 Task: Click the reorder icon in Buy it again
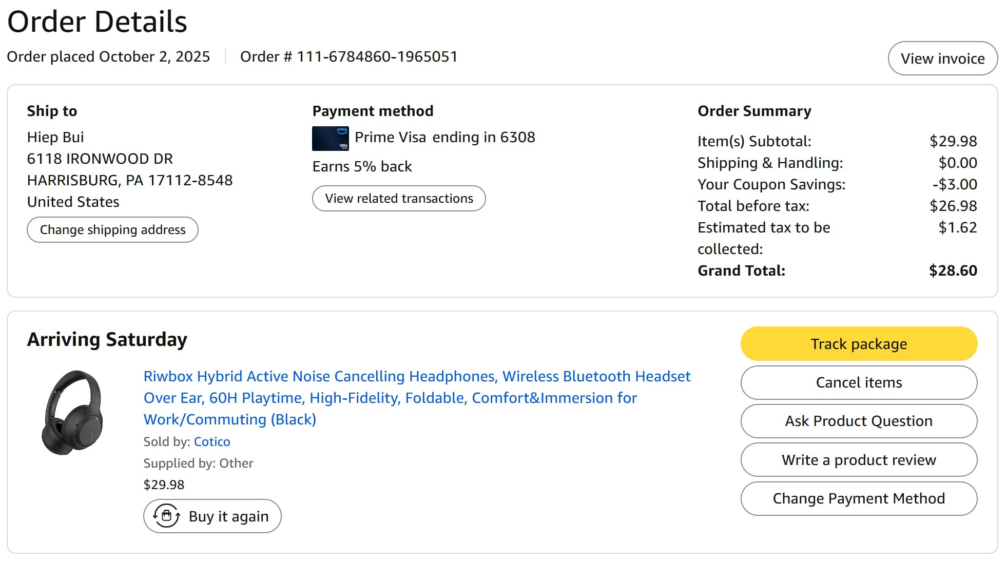click(167, 516)
